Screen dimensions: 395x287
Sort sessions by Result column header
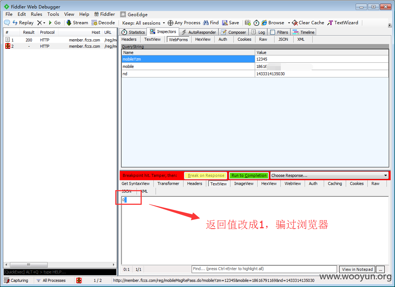coord(29,32)
